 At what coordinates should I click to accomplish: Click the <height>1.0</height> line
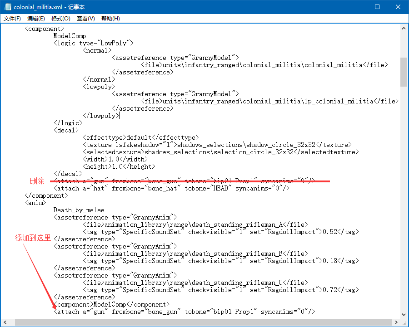point(119,166)
